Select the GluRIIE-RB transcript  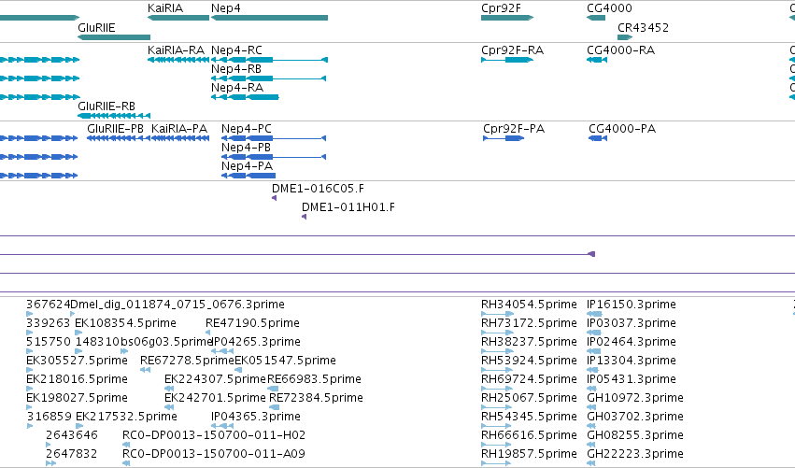[114, 116]
